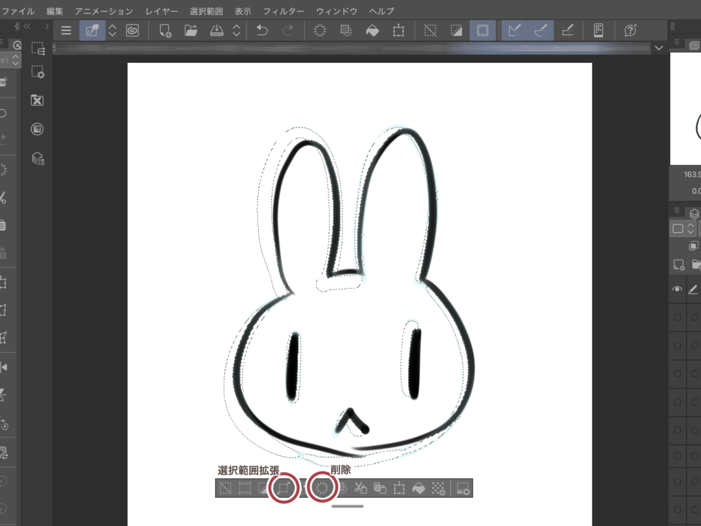The width and height of the screenshot is (701, 526).
Task: Crop to selection in the selection launcher
Action: [244, 488]
